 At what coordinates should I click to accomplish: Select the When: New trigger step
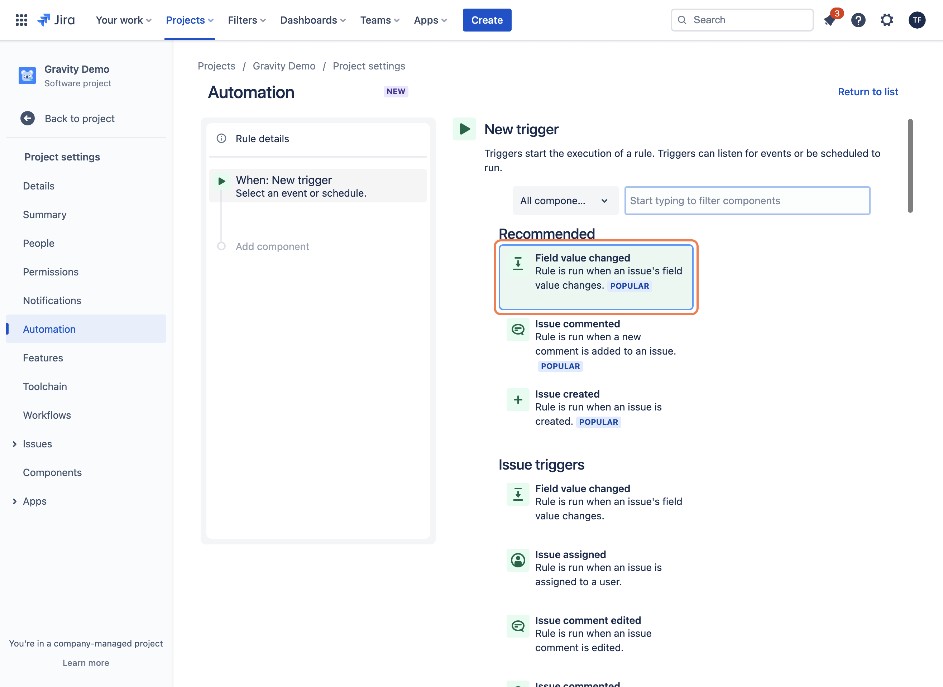click(318, 186)
